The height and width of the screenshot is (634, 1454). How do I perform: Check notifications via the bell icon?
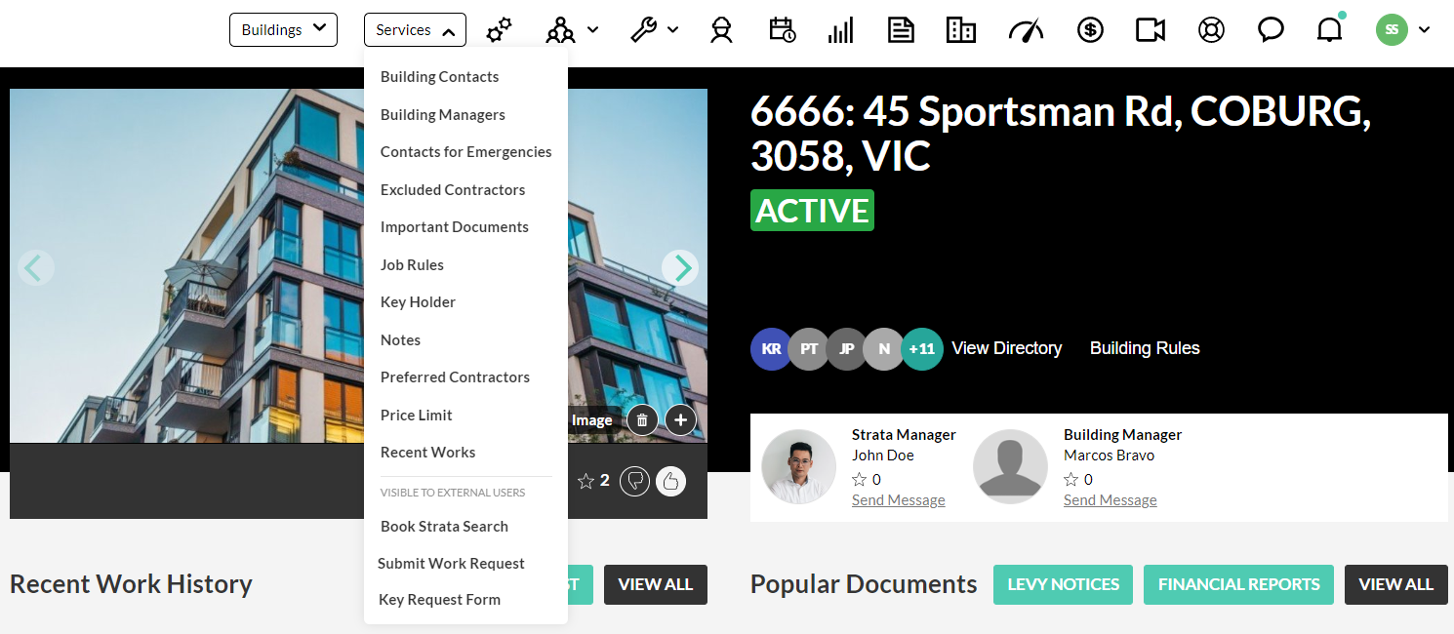click(1328, 30)
